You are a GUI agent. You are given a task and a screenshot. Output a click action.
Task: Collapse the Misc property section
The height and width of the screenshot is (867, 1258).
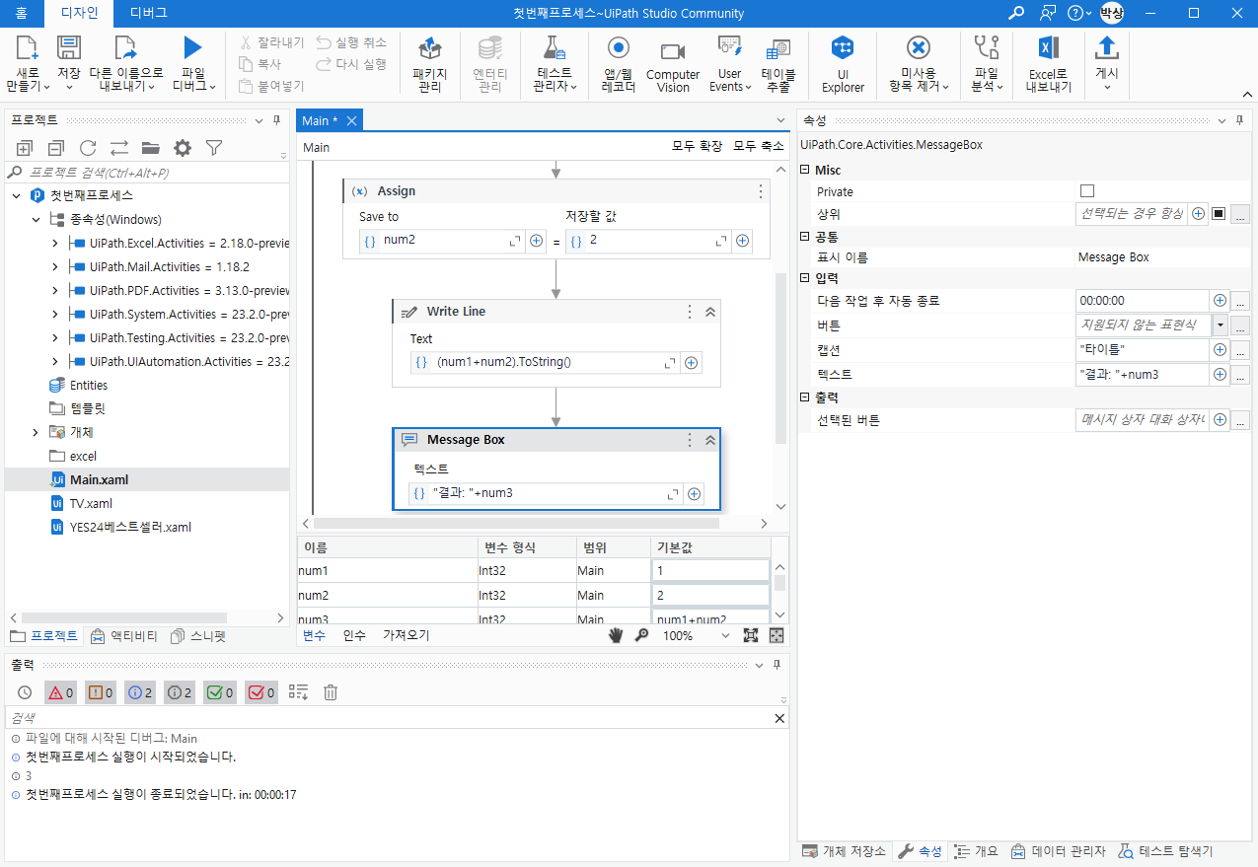804,171
